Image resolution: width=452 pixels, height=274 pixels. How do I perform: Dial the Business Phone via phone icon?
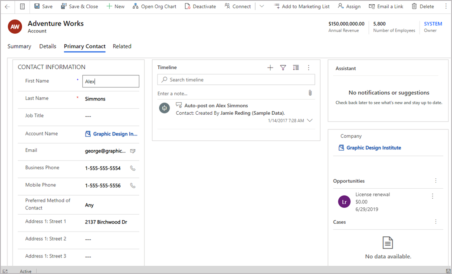(133, 169)
